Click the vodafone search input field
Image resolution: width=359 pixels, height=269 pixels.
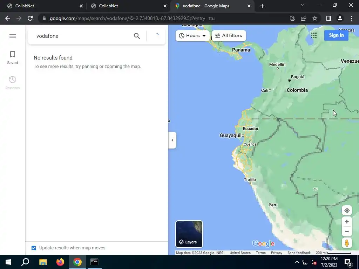pos(82,36)
